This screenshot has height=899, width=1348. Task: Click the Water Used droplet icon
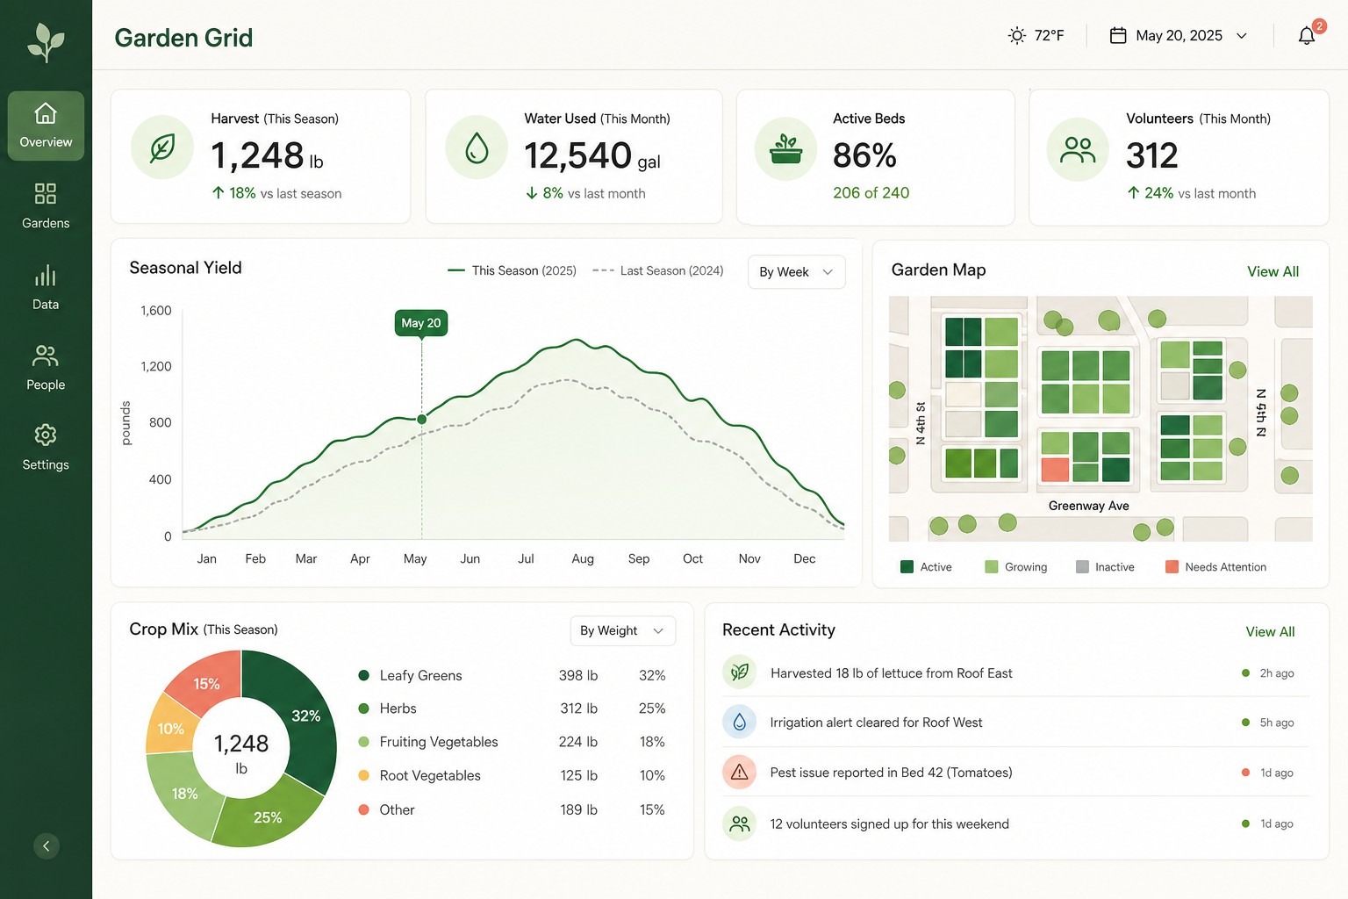click(x=477, y=147)
